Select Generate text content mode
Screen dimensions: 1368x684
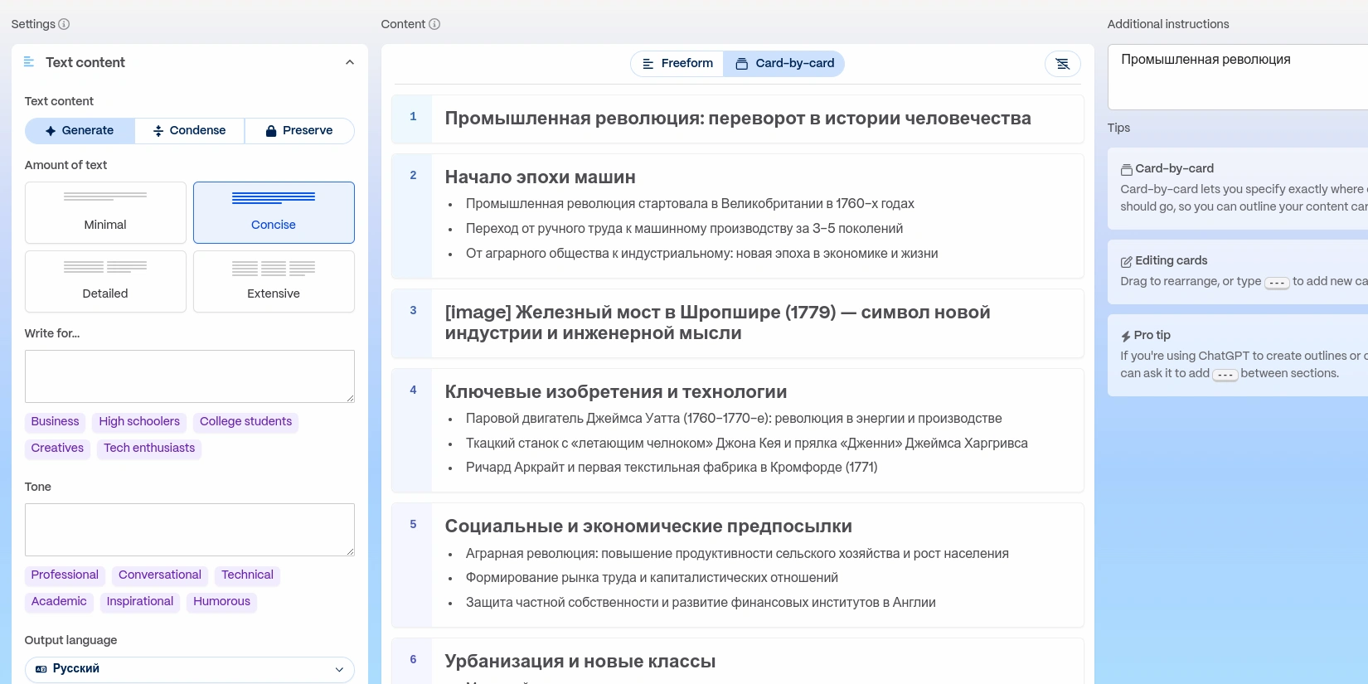[x=80, y=131]
